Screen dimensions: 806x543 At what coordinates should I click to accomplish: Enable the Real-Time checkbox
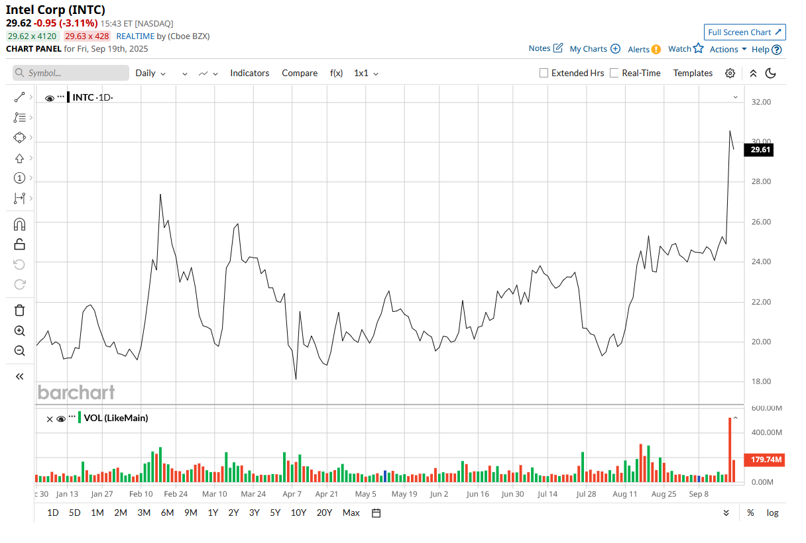pos(614,73)
